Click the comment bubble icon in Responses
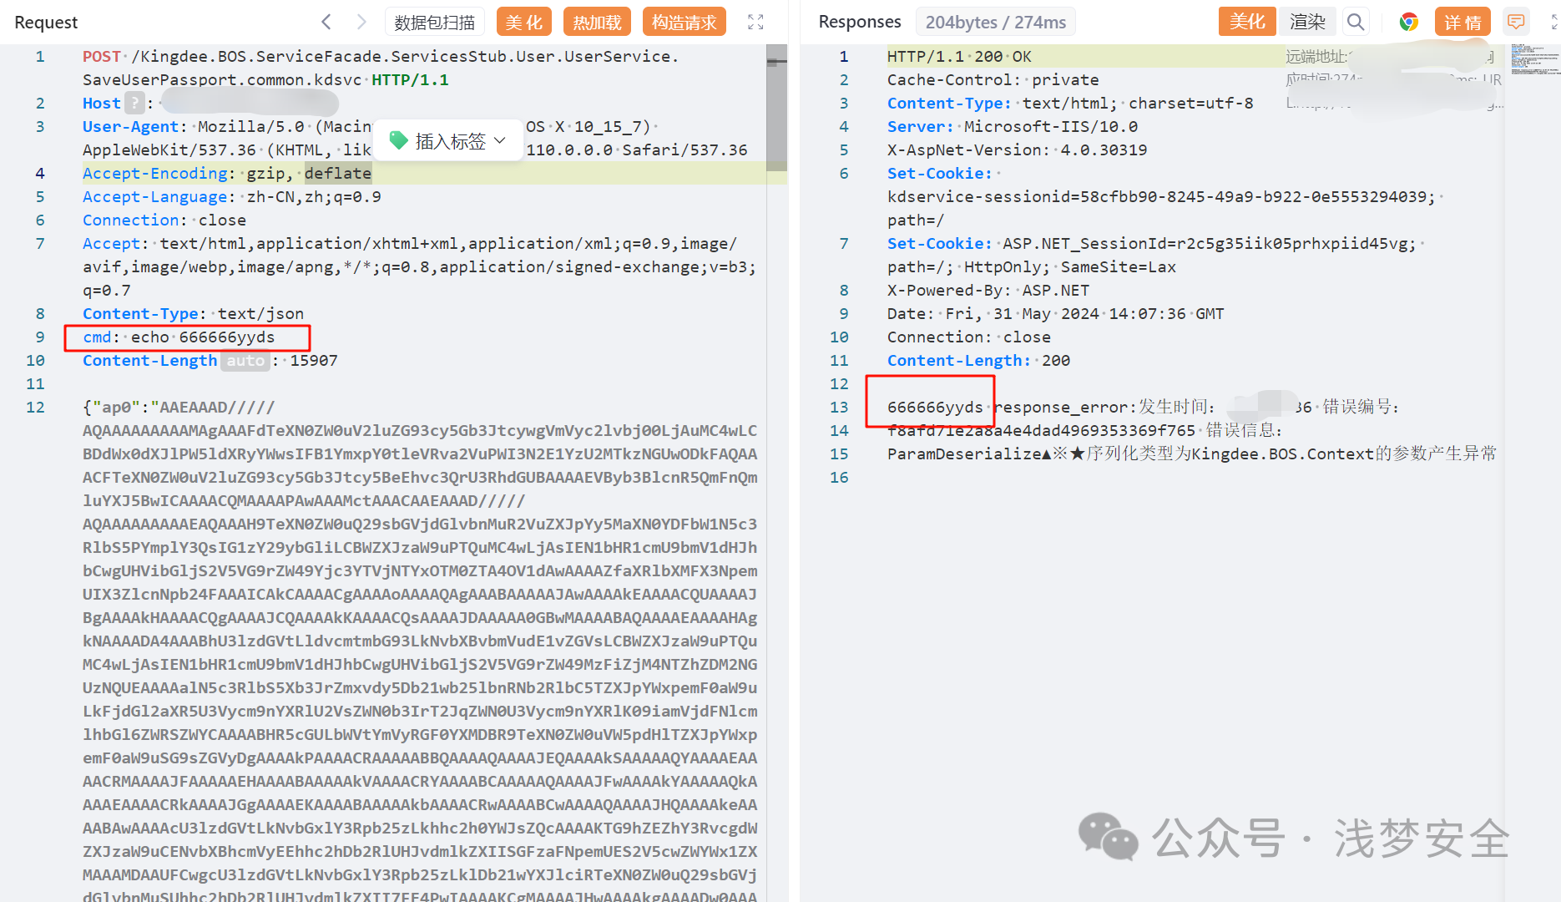 (x=1516, y=22)
